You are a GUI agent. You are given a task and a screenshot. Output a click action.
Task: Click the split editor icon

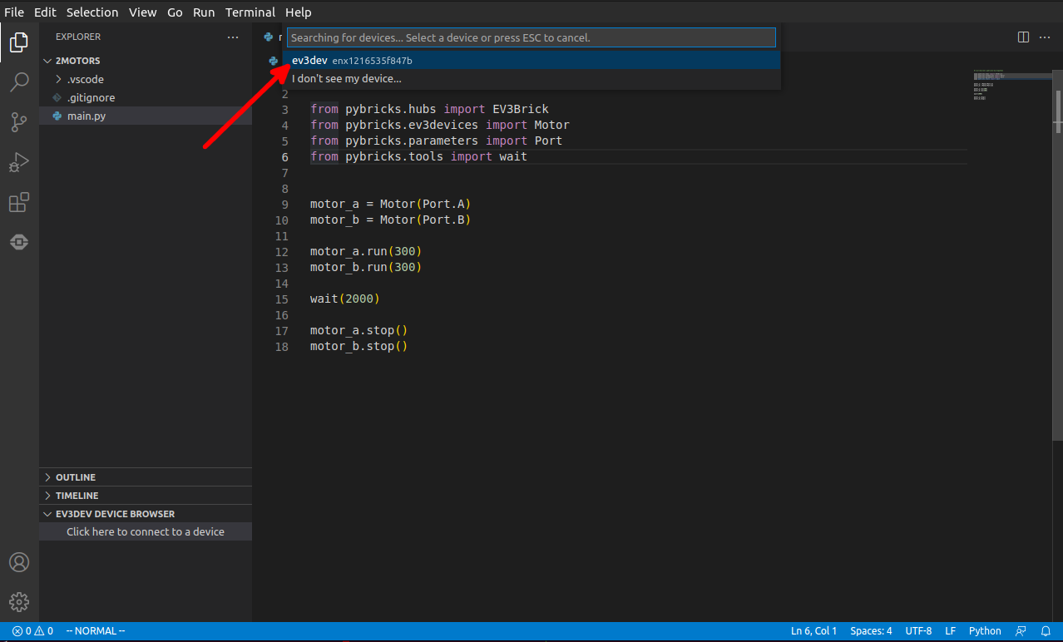pos(1023,37)
